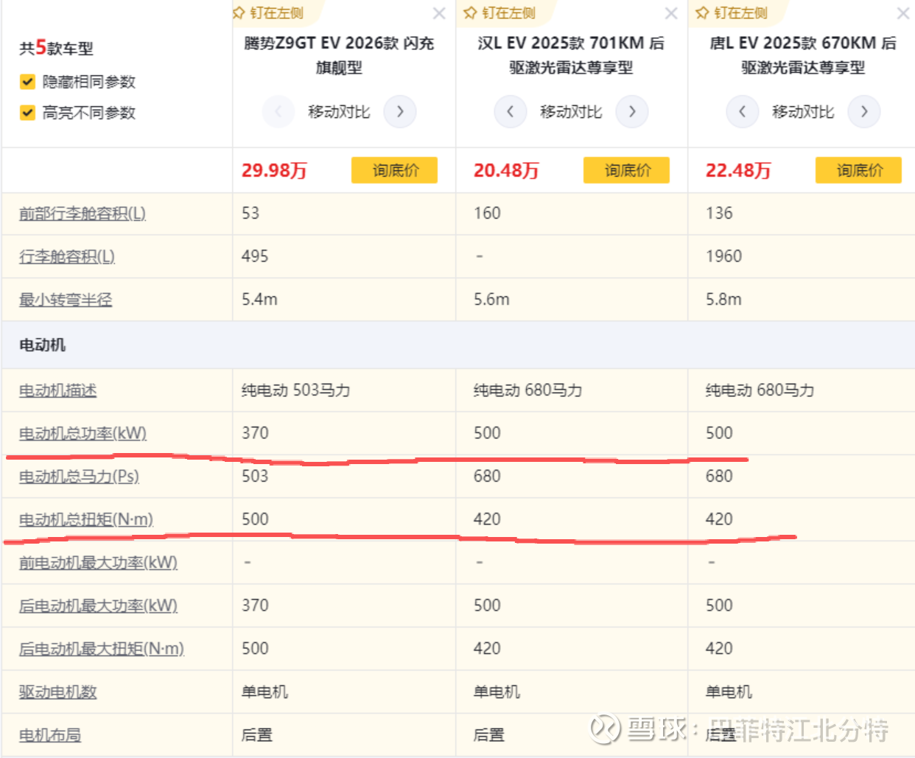915x758 pixels.
Task: Remove 腾势Z9GT EV from comparison
Action: [x=439, y=13]
